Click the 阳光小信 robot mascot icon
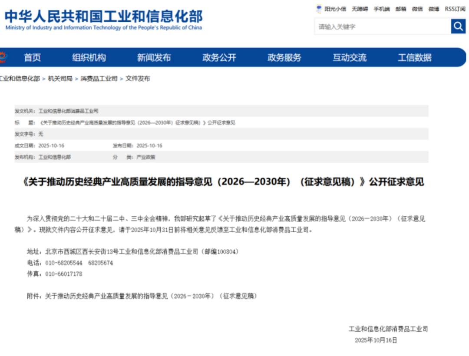 click(x=319, y=9)
